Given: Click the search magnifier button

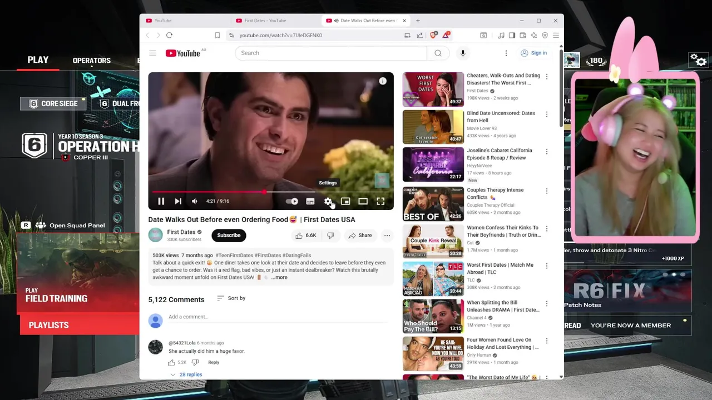Looking at the screenshot, I should [x=438, y=53].
